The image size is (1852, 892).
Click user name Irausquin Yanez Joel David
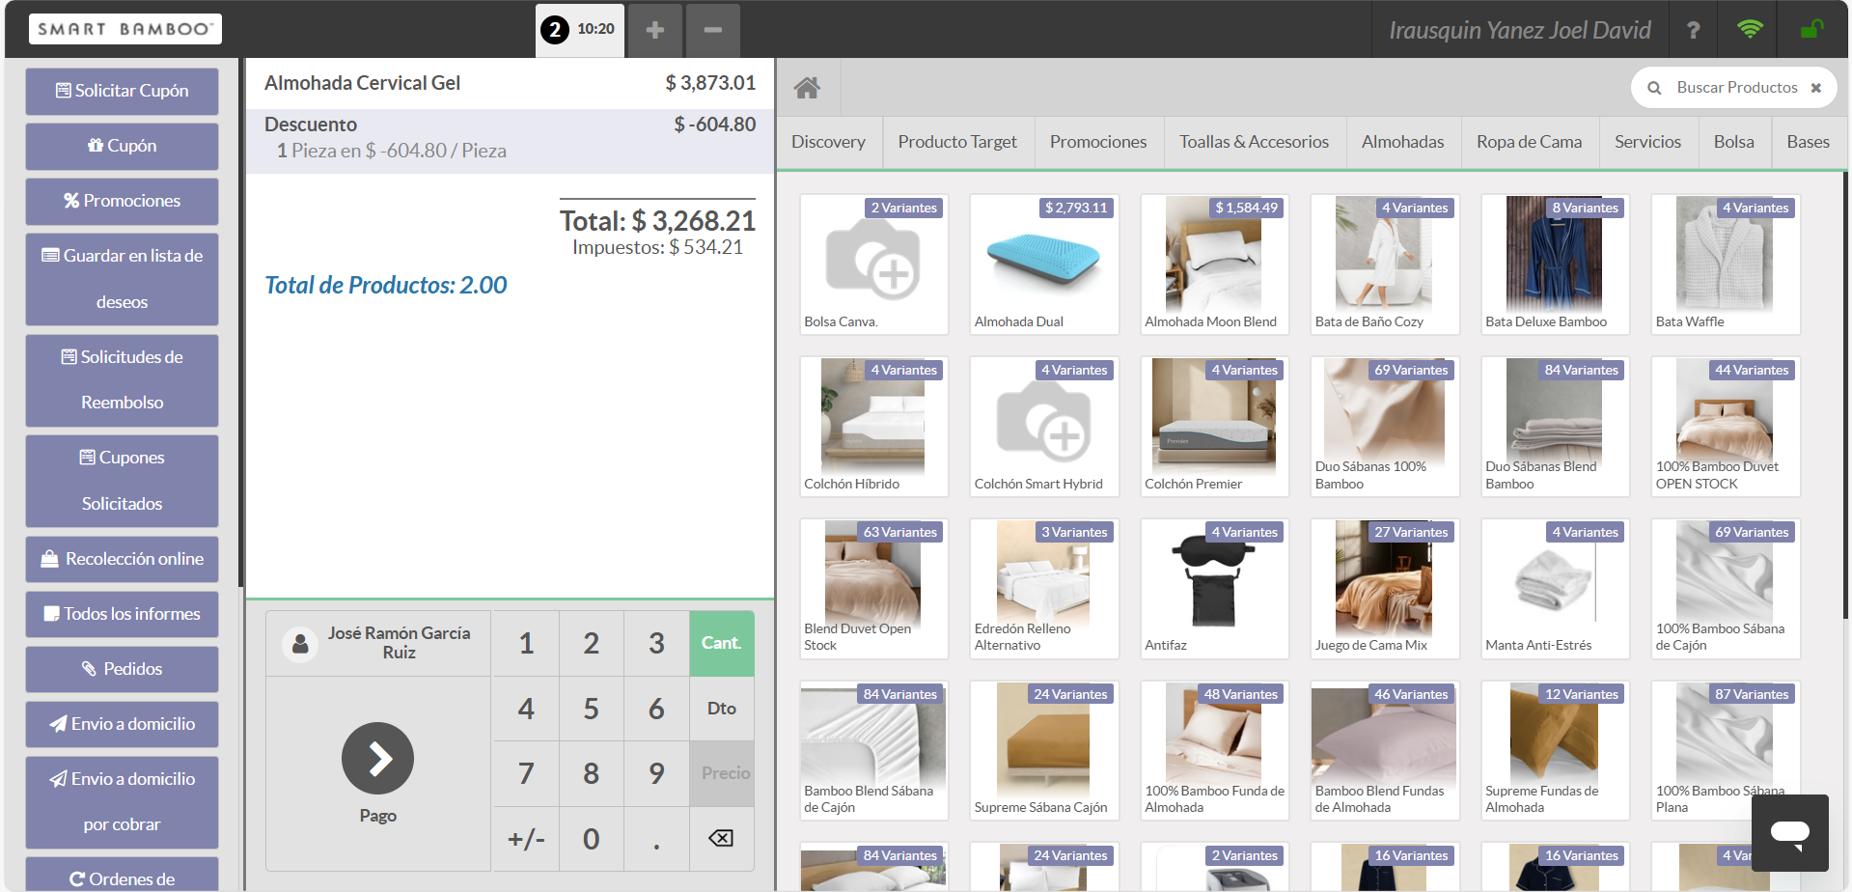(x=1519, y=30)
